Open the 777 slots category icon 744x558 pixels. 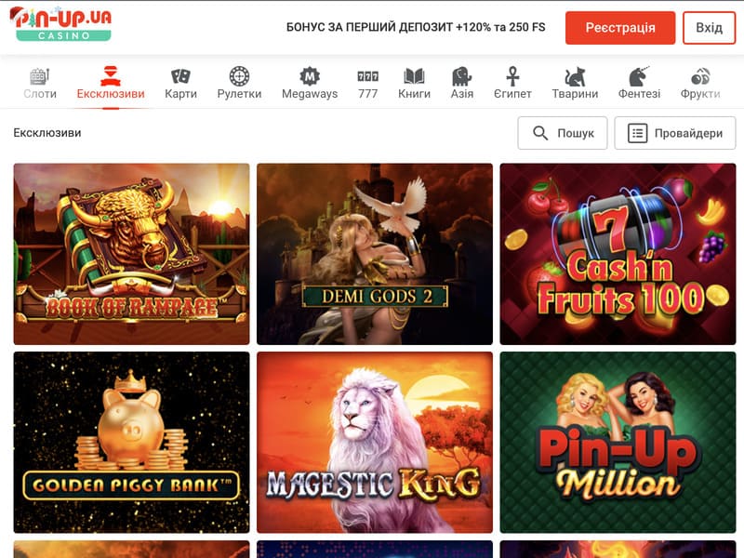tap(368, 76)
